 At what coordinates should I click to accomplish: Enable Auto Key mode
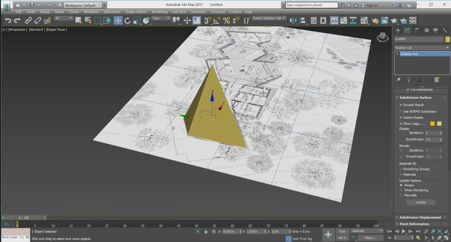pyautogui.click(x=342, y=231)
